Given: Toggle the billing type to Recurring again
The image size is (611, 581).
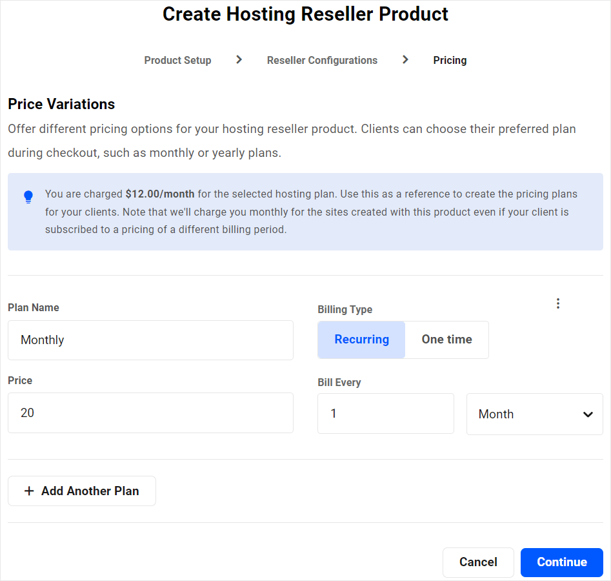Looking at the screenshot, I should point(361,340).
